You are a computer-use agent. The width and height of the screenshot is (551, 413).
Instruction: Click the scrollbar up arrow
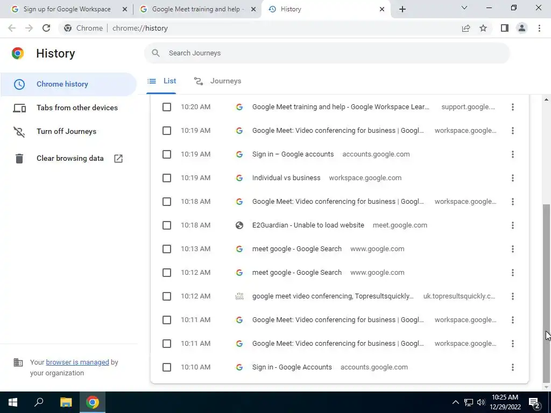546,100
